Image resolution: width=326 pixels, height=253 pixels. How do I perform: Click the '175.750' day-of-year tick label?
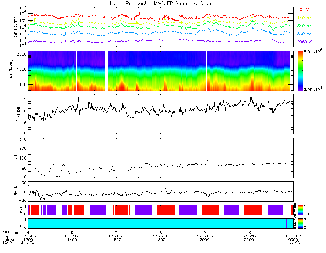[x=160, y=236]
